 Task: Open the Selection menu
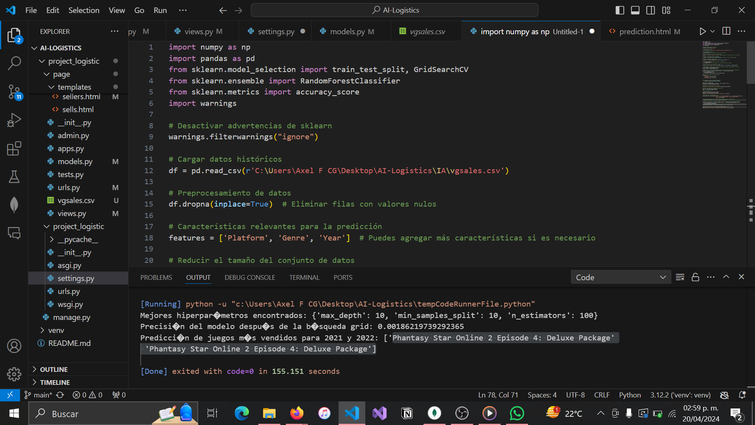click(x=84, y=10)
